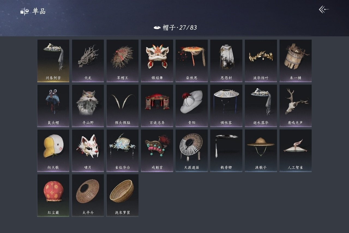Pick the 向天歌 yellow duck mask
The image size is (349, 233).
(x=53, y=151)
